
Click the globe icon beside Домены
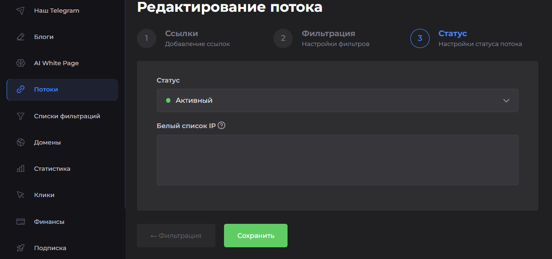[21, 143]
